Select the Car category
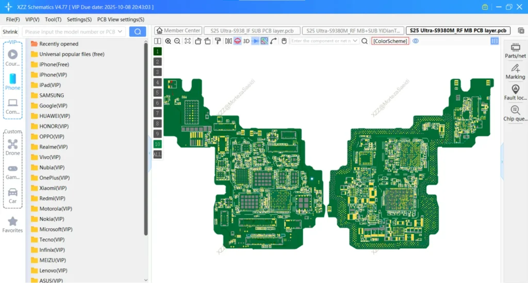This screenshot has width=528, height=283. [x=13, y=196]
